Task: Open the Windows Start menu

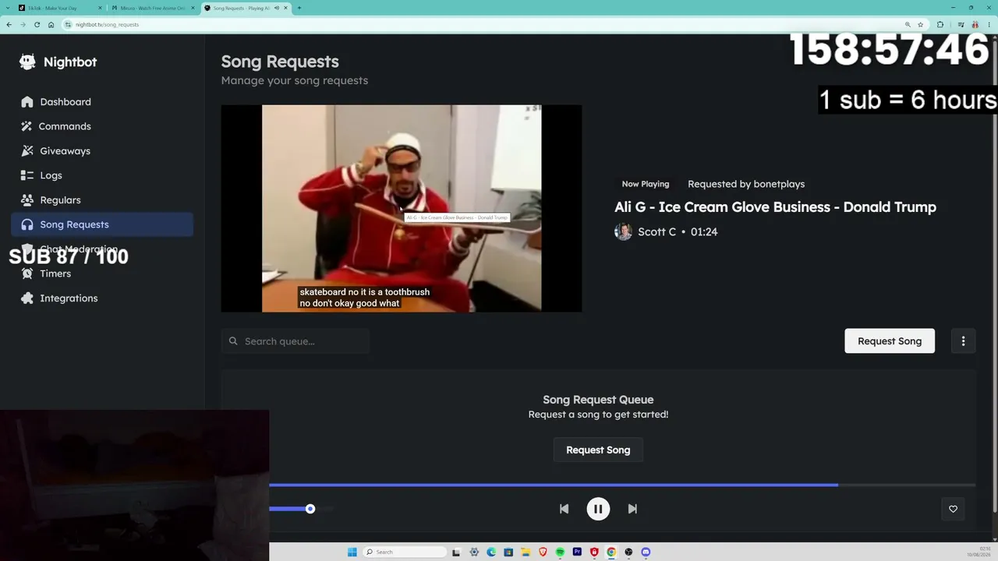Action: pyautogui.click(x=352, y=552)
